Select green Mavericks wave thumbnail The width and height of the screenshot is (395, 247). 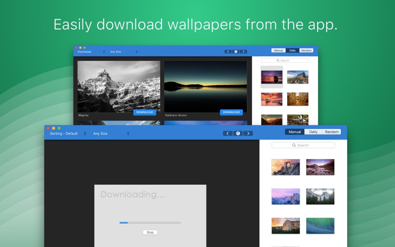(320, 226)
